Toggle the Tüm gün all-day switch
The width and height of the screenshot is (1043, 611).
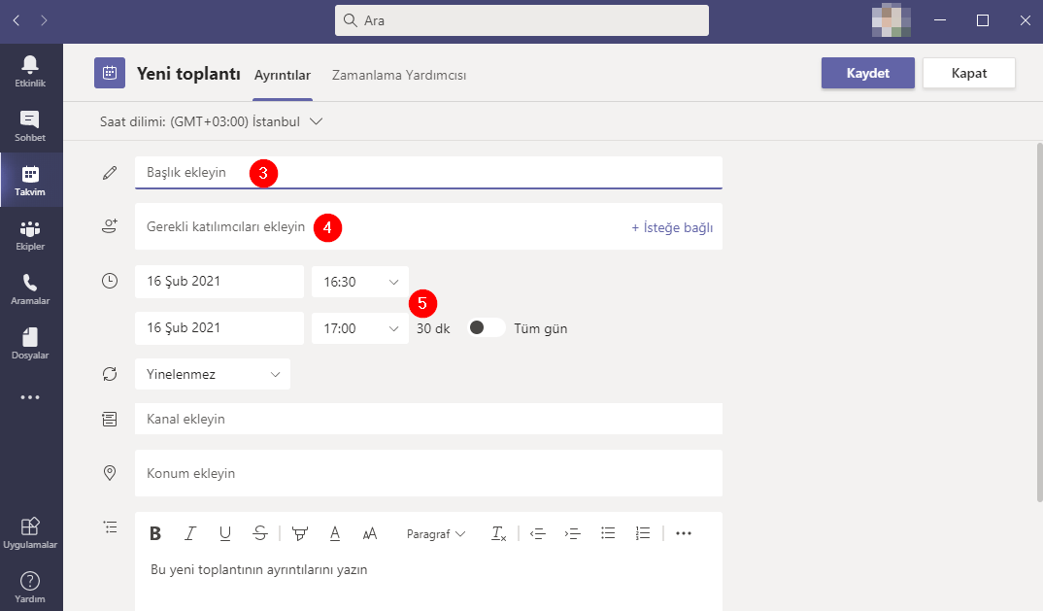[486, 328]
